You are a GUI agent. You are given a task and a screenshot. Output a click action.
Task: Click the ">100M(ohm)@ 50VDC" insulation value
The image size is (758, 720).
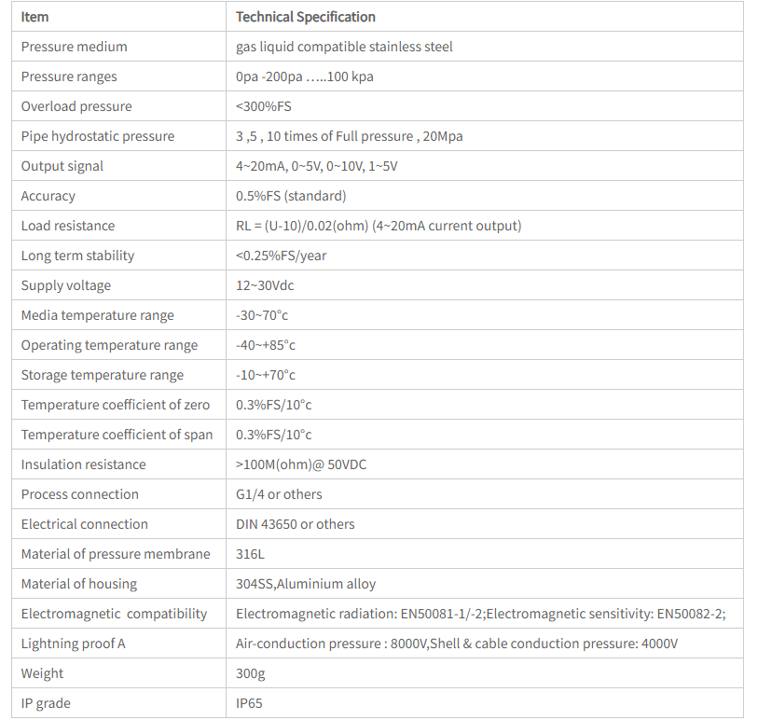tap(301, 464)
